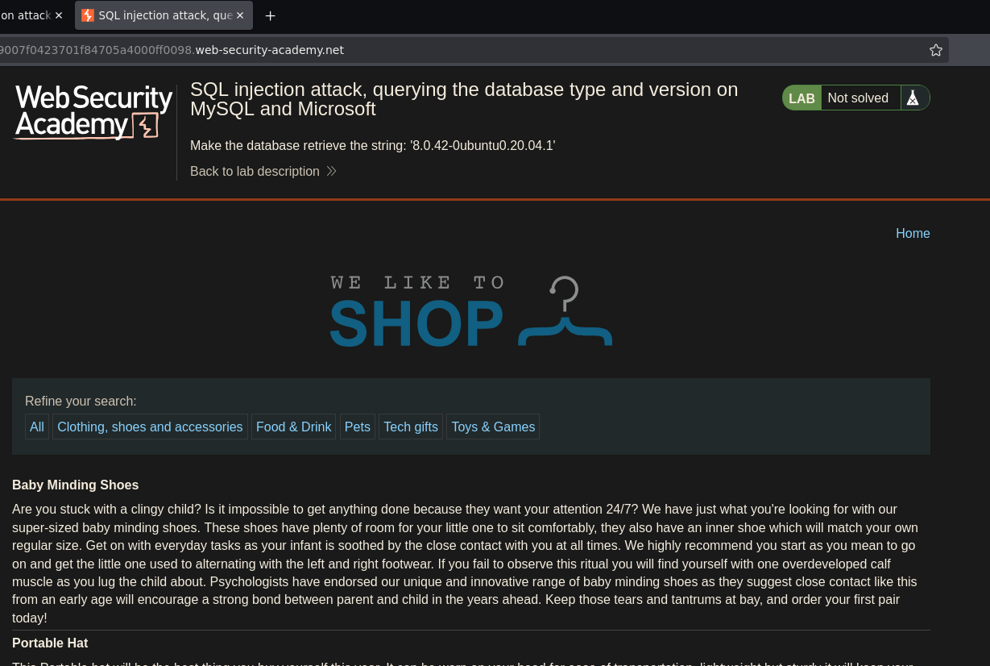Click the Baby Minding Shoes heading
Viewport: 990px width, 666px height.
tap(76, 485)
